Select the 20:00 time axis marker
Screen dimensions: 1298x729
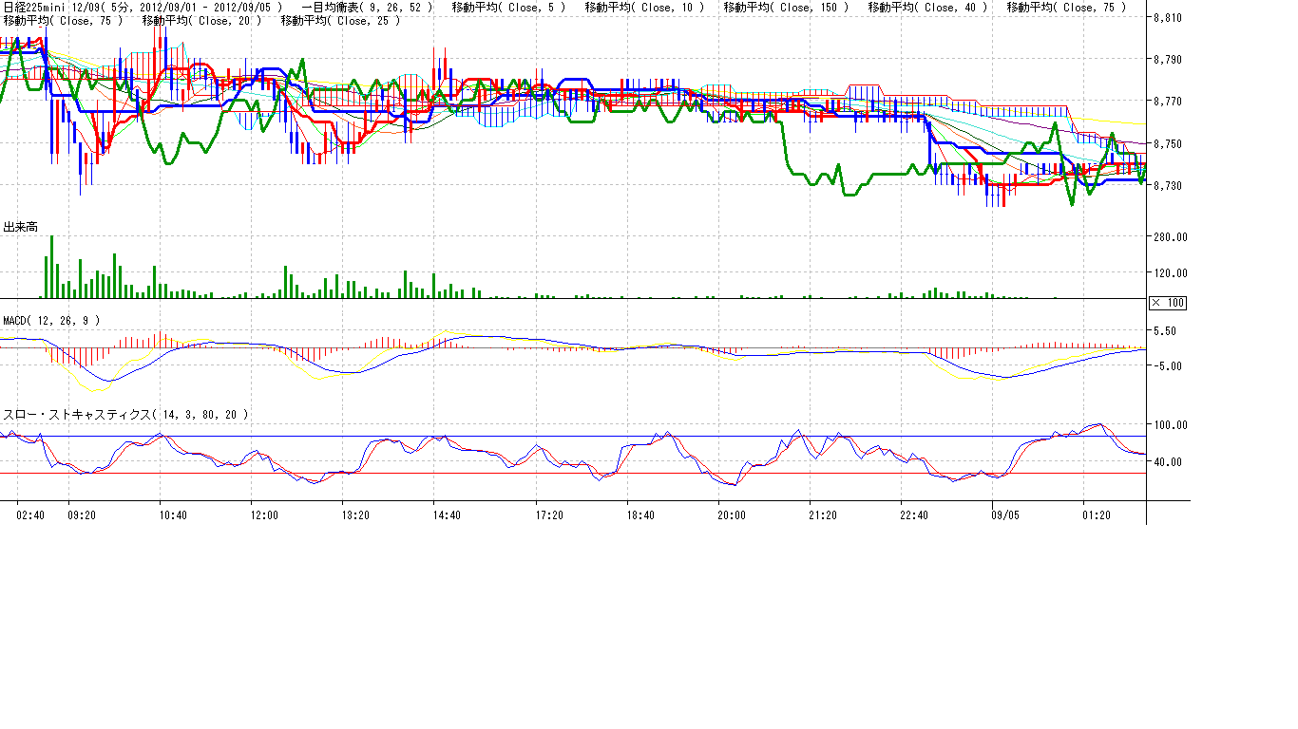tap(731, 514)
